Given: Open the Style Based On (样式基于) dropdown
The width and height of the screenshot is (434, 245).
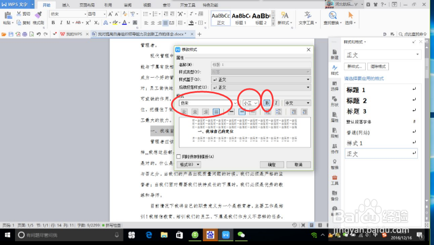Looking at the screenshot, I should [x=261, y=79].
